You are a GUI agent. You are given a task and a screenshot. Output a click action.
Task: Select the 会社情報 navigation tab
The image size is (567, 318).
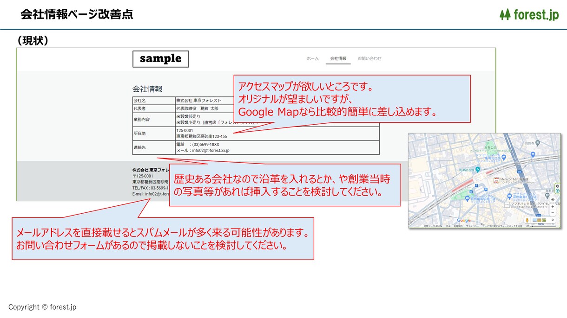coord(338,59)
